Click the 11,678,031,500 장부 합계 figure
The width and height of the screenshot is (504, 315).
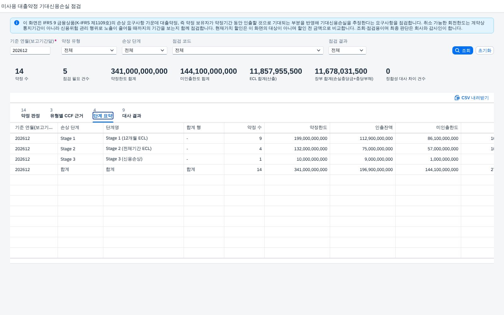tap(341, 72)
